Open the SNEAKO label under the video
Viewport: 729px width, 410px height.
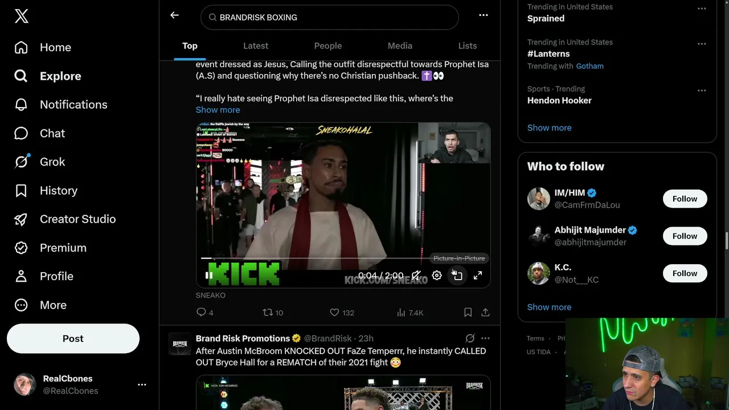(x=211, y=295)
